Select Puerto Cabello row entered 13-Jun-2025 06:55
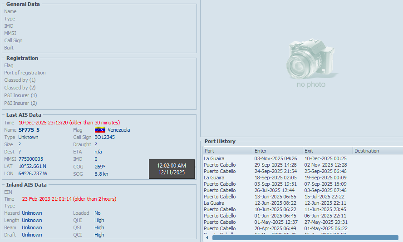The image size is (403, 242). [303, 197]
